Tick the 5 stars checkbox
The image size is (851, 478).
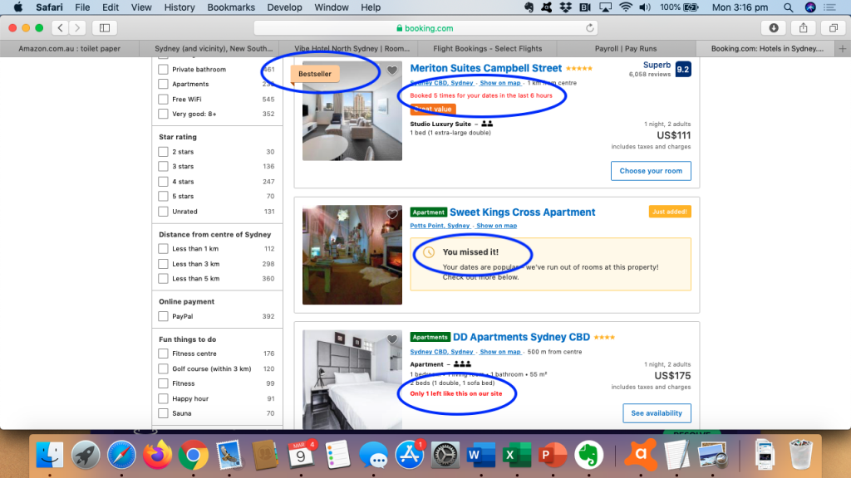tap(163, 196)
